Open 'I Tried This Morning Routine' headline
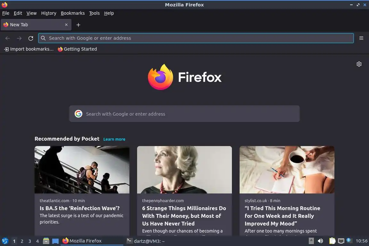 [x=283, y=216]
